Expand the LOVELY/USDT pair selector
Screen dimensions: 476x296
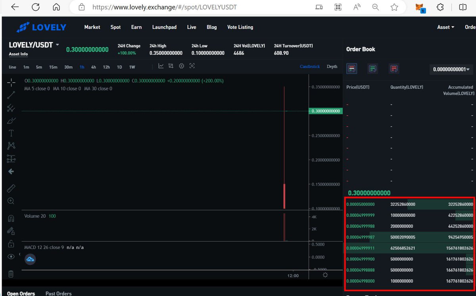(x=57, y=45)
